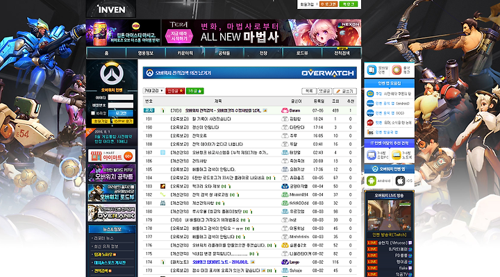Open the TERA ALL NEW 마법사 banner
500x277 pixels.
262,33
